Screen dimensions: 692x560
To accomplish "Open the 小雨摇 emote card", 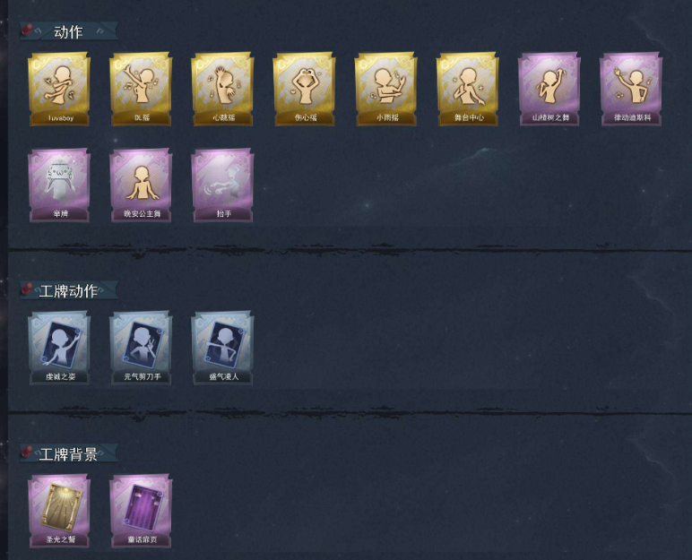I will pos(386,90).
